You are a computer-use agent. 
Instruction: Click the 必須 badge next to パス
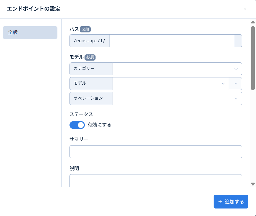click(85, 29)
